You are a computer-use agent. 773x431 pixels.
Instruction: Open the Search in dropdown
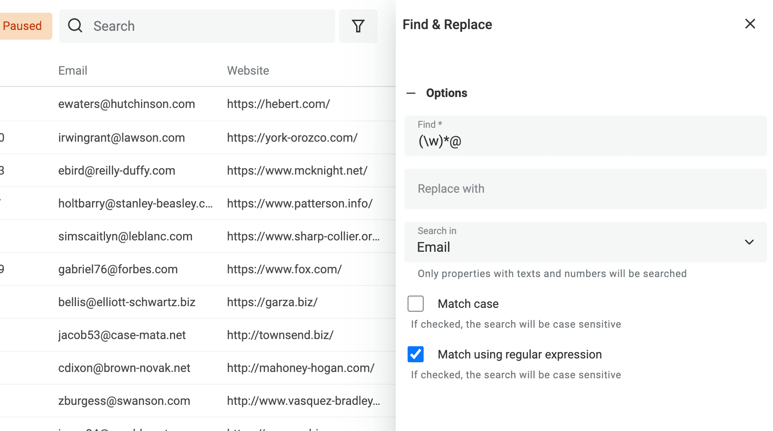[749, 242]
